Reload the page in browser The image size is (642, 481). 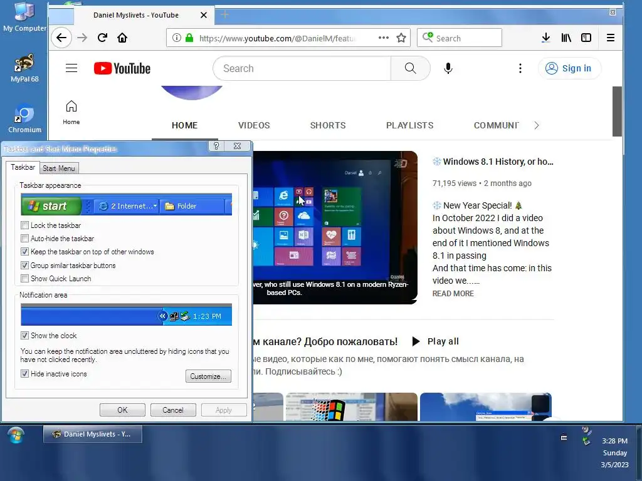click(102, 38)
